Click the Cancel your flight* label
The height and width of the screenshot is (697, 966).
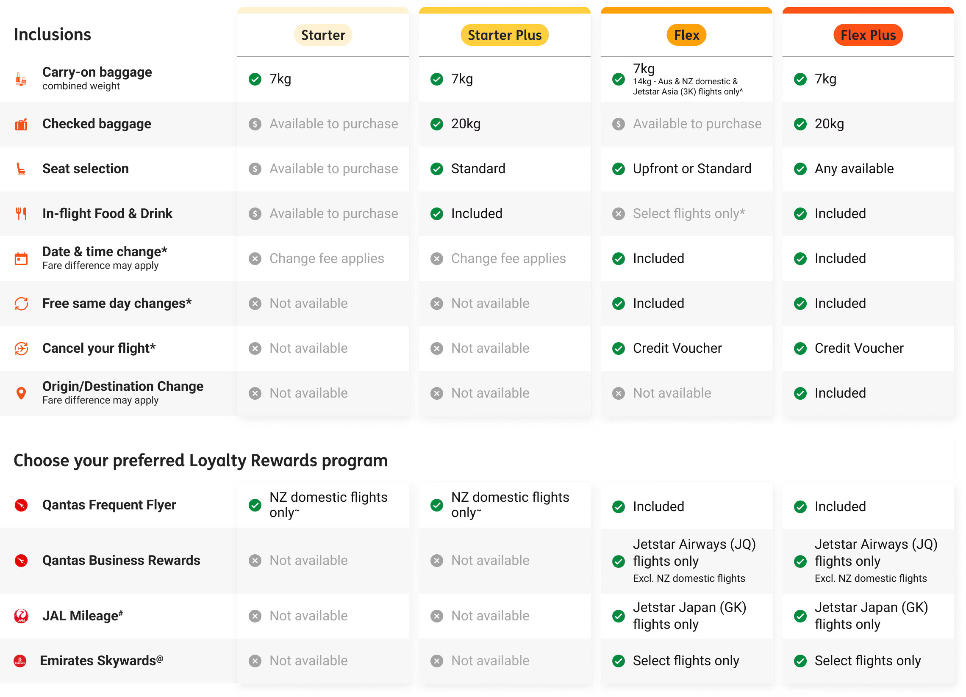(99, 349)
